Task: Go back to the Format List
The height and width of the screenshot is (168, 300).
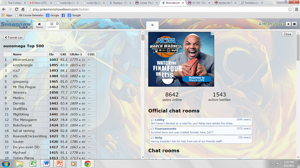Action: coord(14,37)
